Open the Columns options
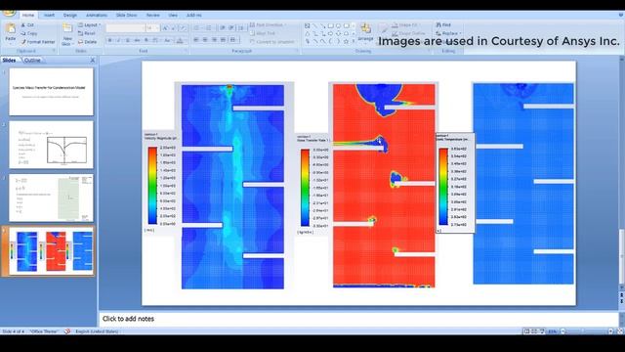This screenshot has width=625, height=352. click(233, 40)
